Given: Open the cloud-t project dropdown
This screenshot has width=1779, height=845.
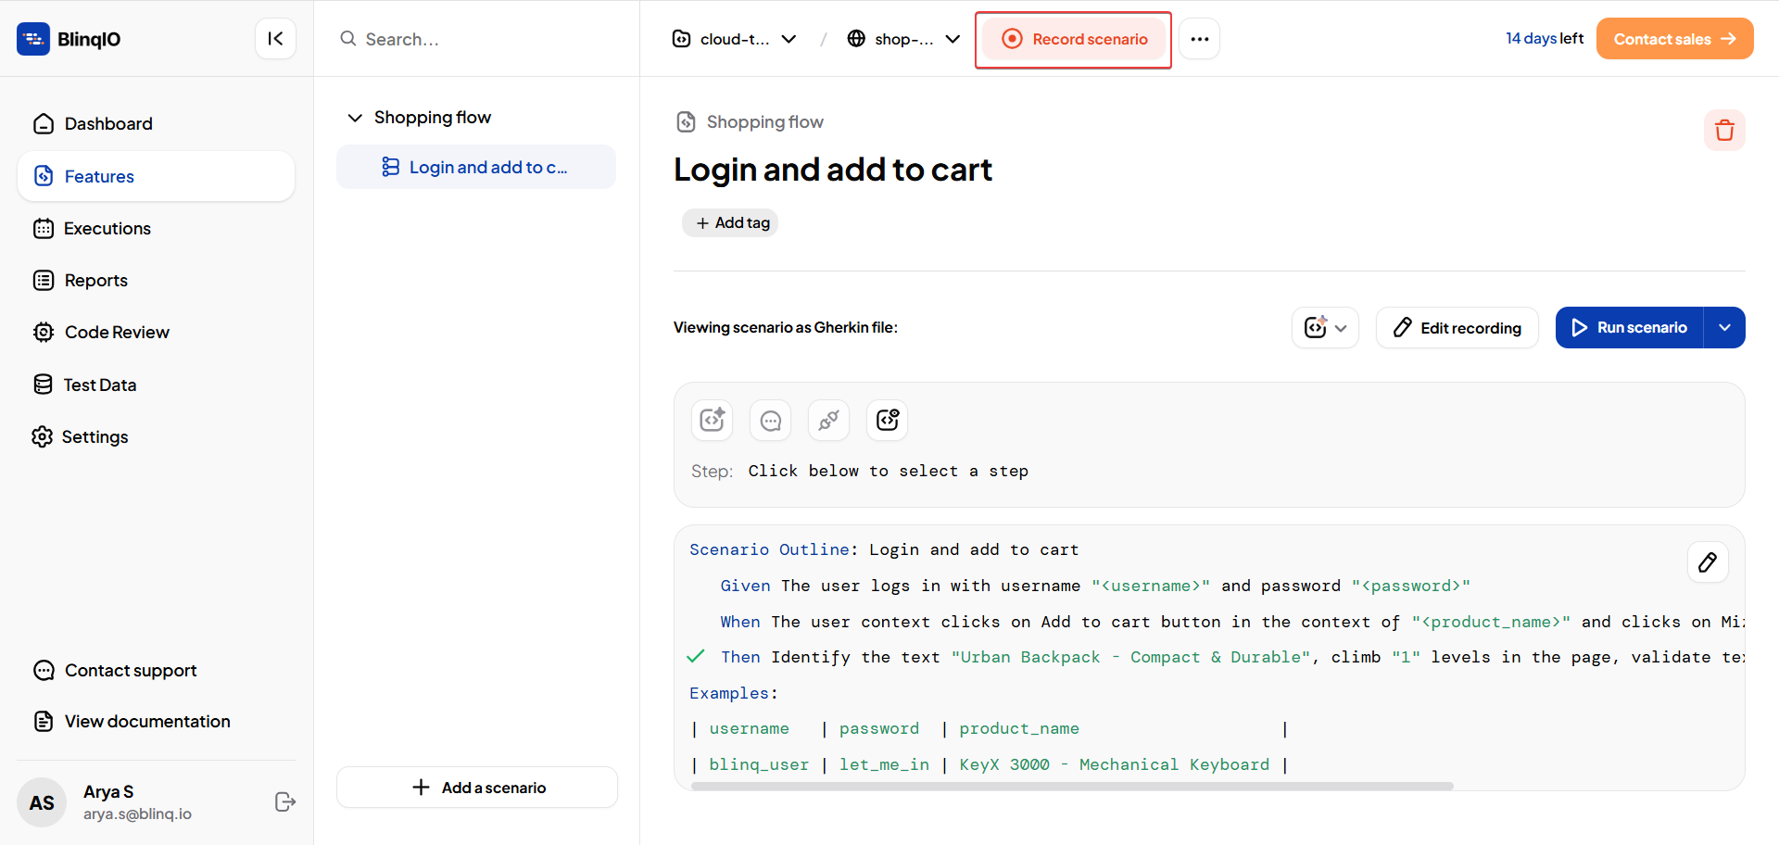Looking at the screenshot, I should (x=734, y=39).
